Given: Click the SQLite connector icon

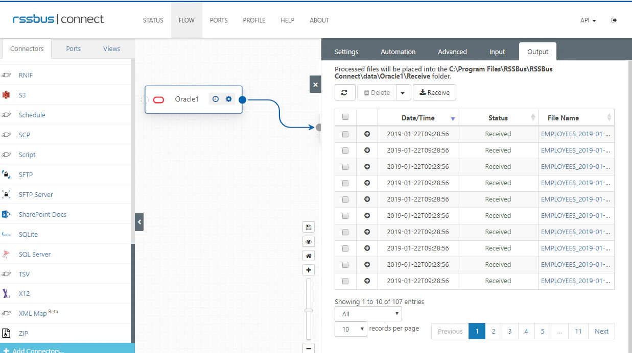Looking at the screenshot, I should coord(6,234).
